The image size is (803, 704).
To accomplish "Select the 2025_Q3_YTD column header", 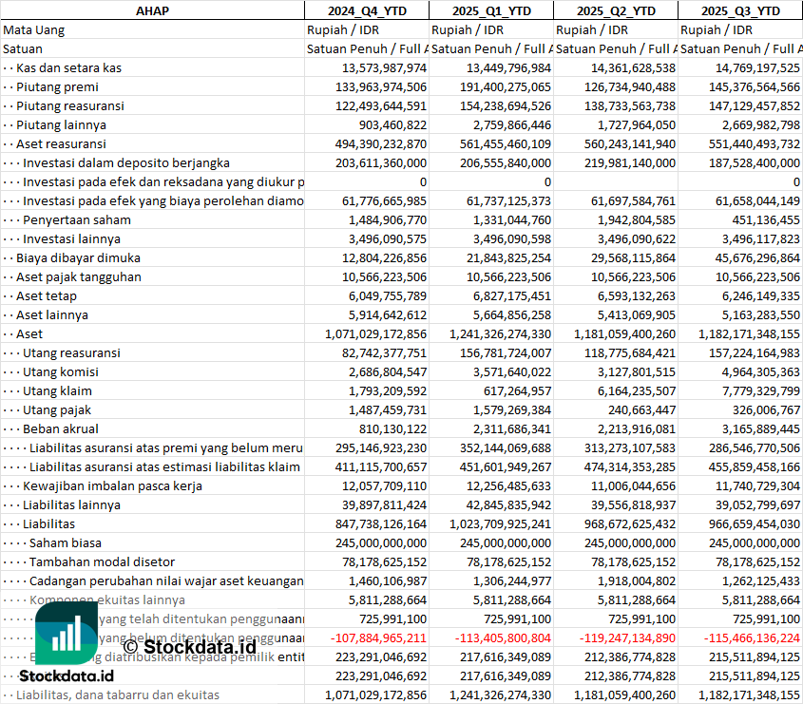I will tap(740, 10).
